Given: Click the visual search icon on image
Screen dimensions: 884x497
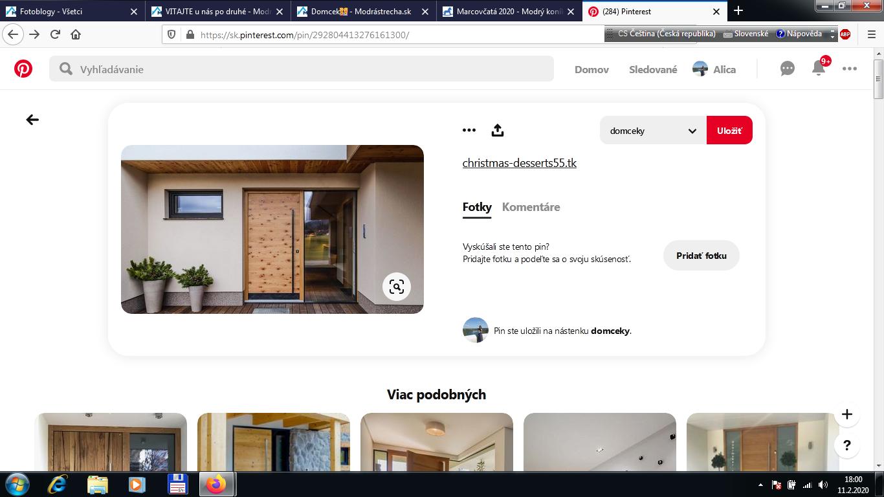Looking at the screenshot, I should tap(397, 286).
